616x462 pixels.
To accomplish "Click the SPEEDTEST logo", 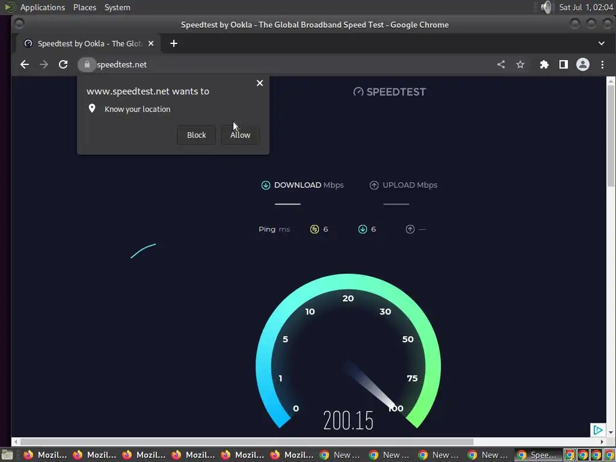I will [390, 91].
